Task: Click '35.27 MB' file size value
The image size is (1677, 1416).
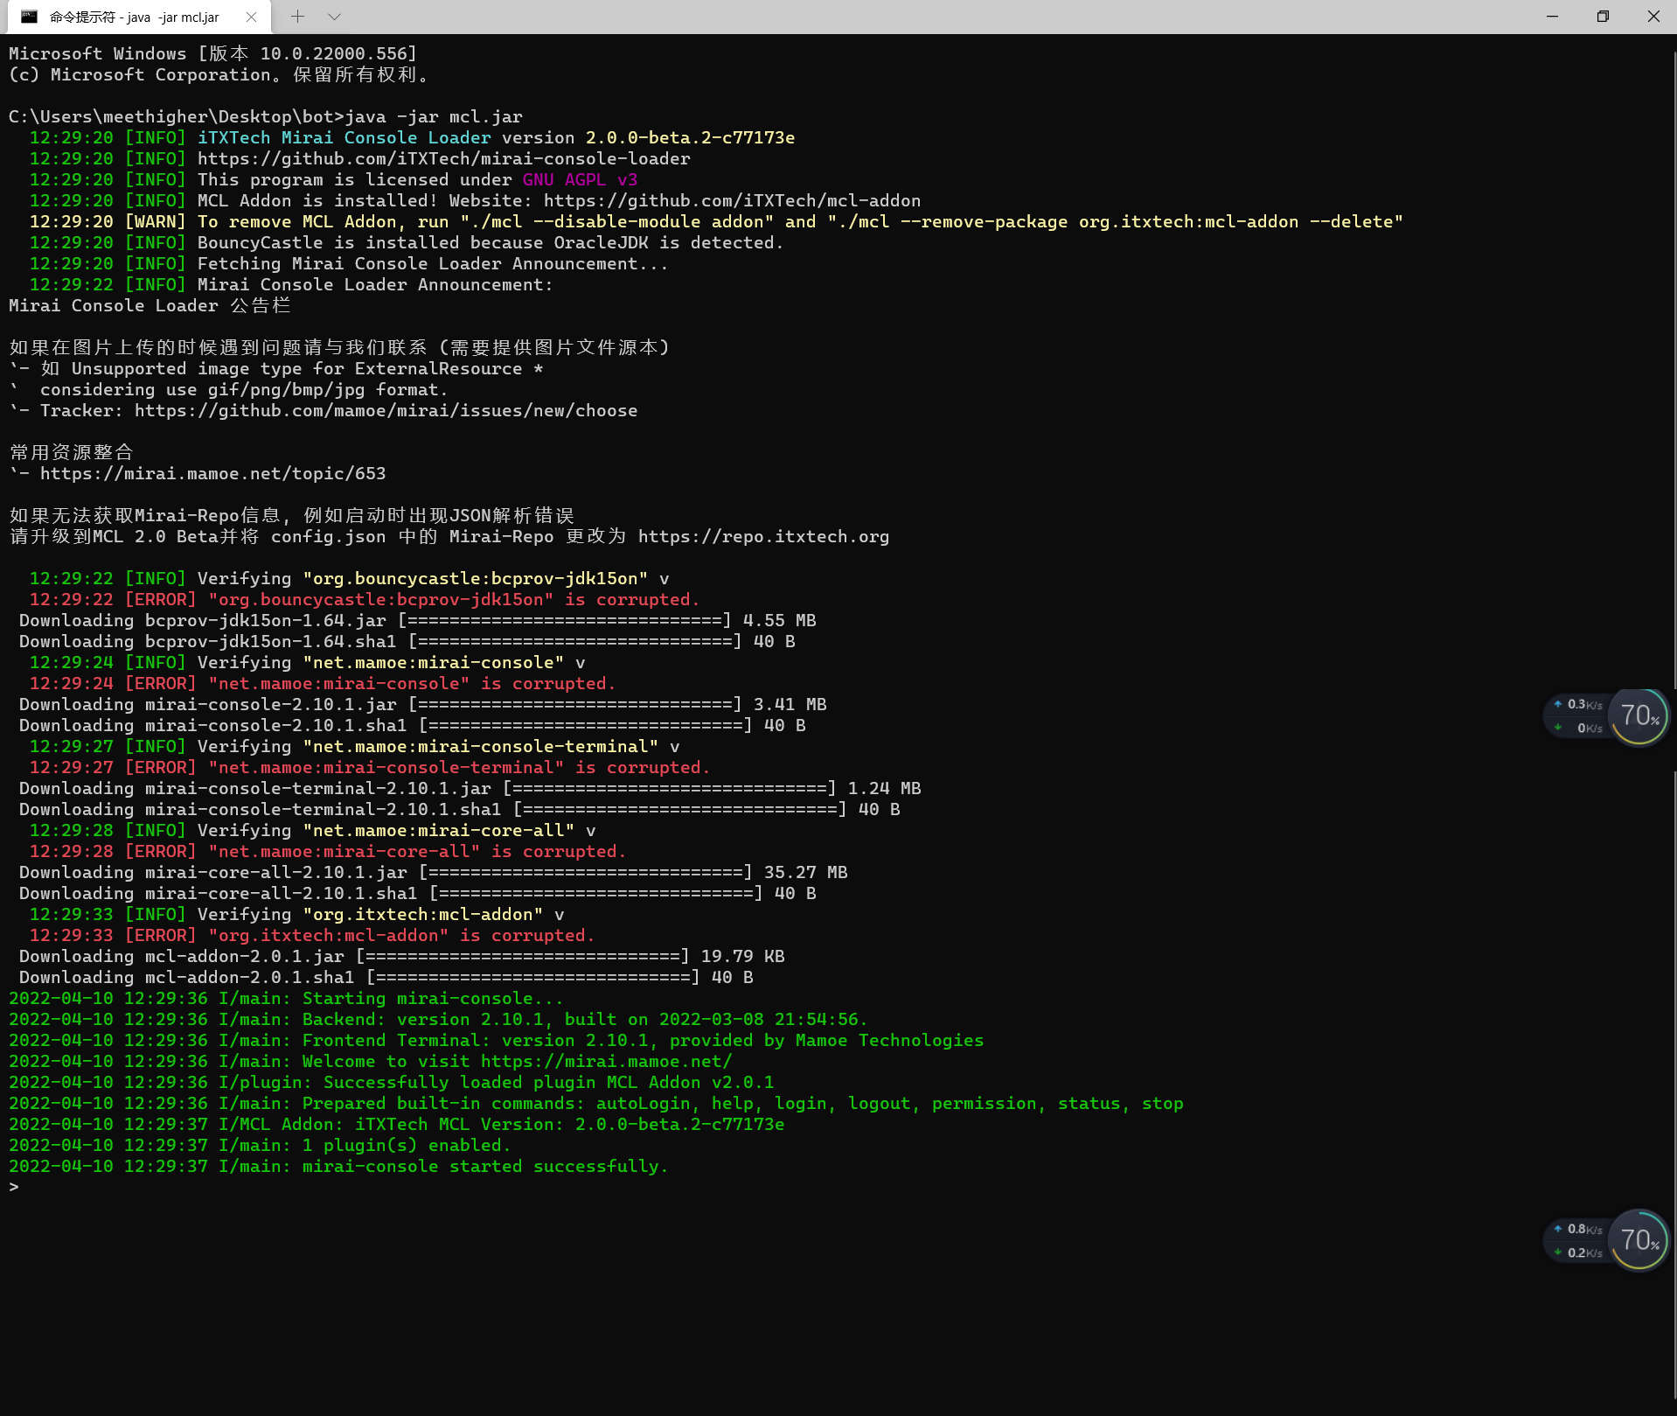Action: (x=805, y=872)
